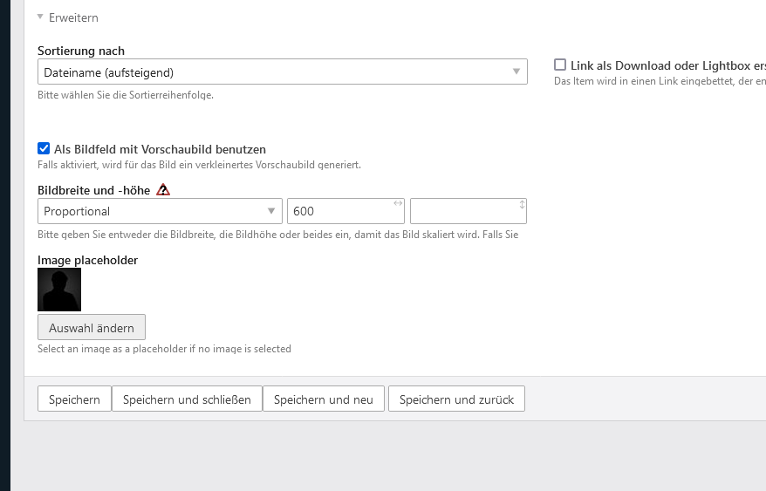The image size is (766, 491).
Task: Enable Link als Download oder Lightbox checkbox
Action: tap(560, 65)
